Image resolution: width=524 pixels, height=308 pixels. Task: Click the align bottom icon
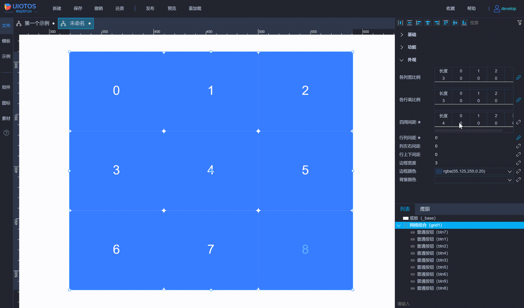pos(464,23)
